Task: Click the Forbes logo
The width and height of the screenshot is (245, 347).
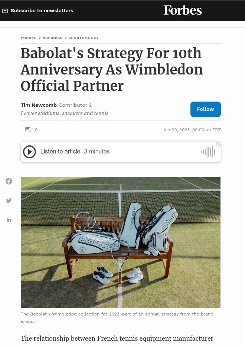Action: click(183, 10)
